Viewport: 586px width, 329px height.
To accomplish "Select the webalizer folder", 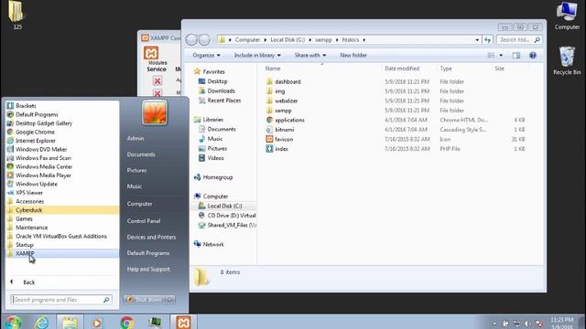I will (x=287, y=101).
